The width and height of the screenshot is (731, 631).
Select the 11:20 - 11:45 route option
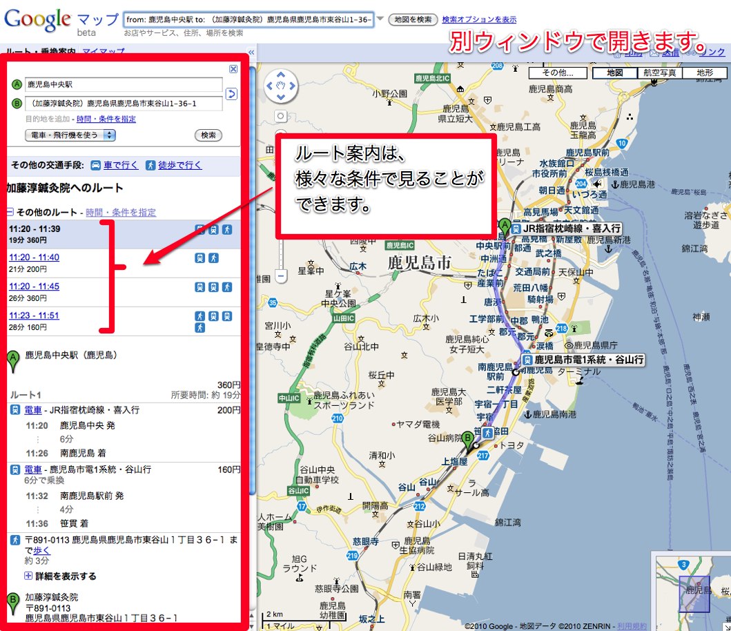coord(34,287)
